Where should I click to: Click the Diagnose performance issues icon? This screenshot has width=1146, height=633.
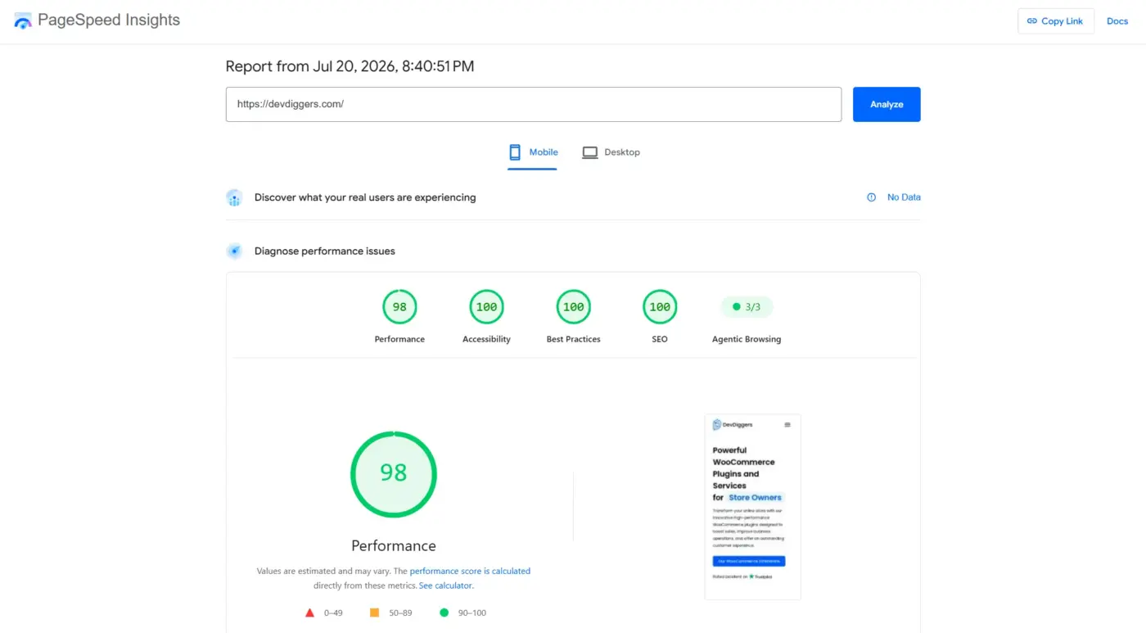coord(234,251)
